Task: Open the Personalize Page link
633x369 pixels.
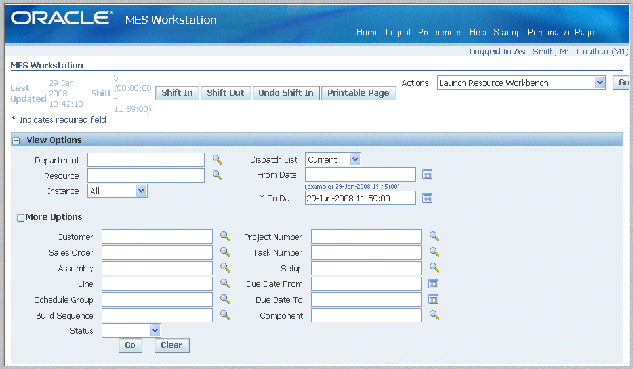Action: coord(560,32)
